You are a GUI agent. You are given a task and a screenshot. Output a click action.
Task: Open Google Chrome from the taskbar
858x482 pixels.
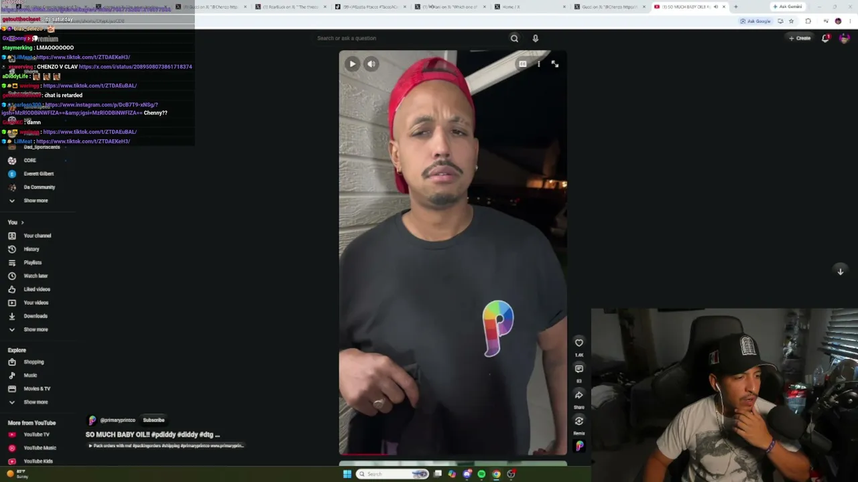point(496,474)
